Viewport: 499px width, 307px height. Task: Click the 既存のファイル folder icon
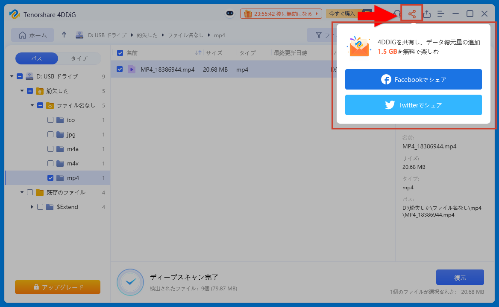tap(40, 192)
